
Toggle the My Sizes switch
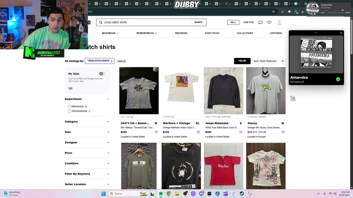(x=102, y=74)
